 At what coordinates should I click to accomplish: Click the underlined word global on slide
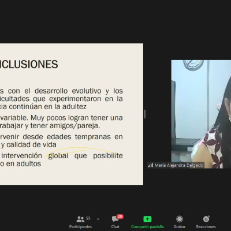click(58, 155)
